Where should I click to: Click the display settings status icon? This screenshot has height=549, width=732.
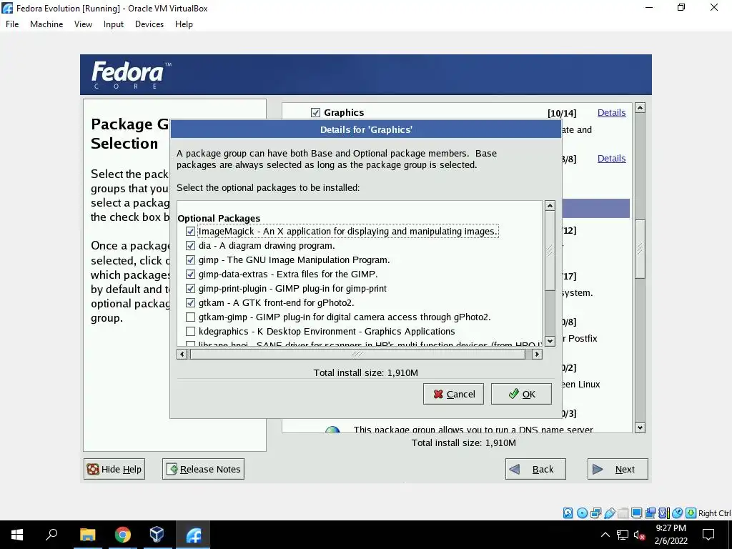[636, 513]
